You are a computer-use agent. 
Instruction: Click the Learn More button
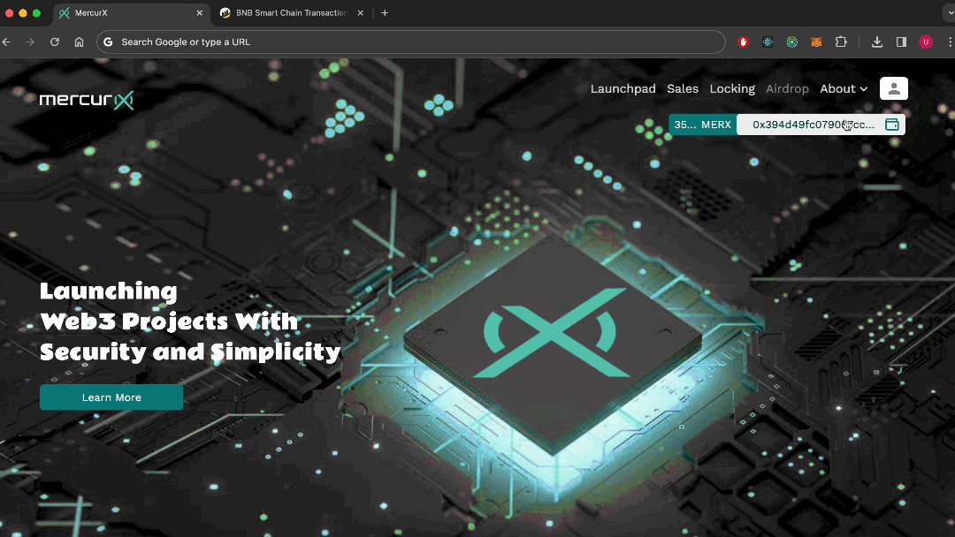(x=111, y=397)
